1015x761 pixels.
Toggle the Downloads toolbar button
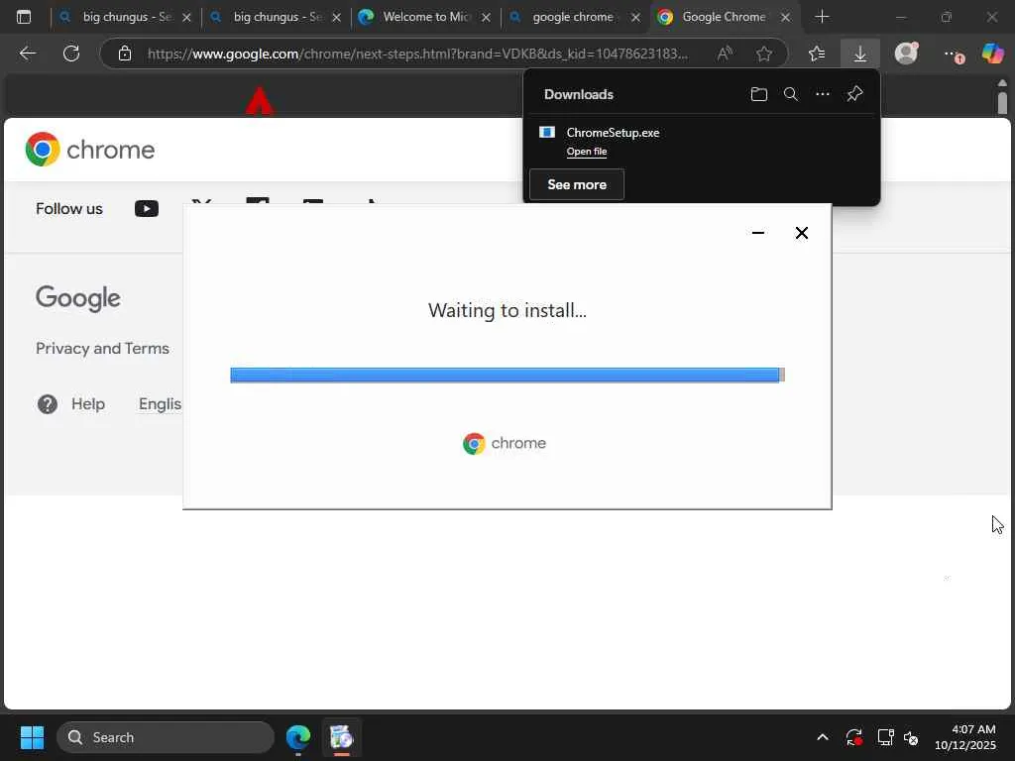pos(860,54)
